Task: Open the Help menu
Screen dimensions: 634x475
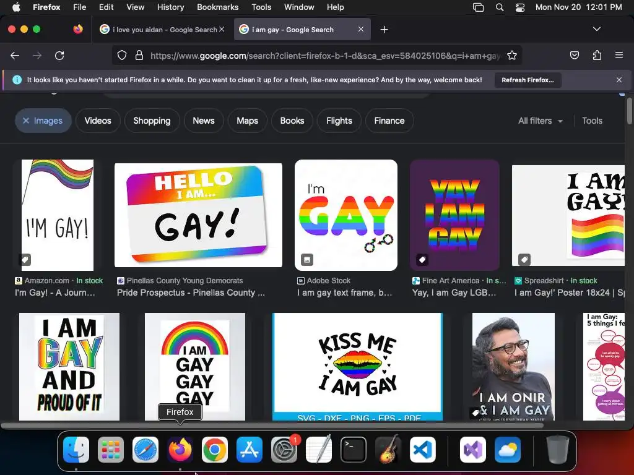Action: tap(335, 7)
